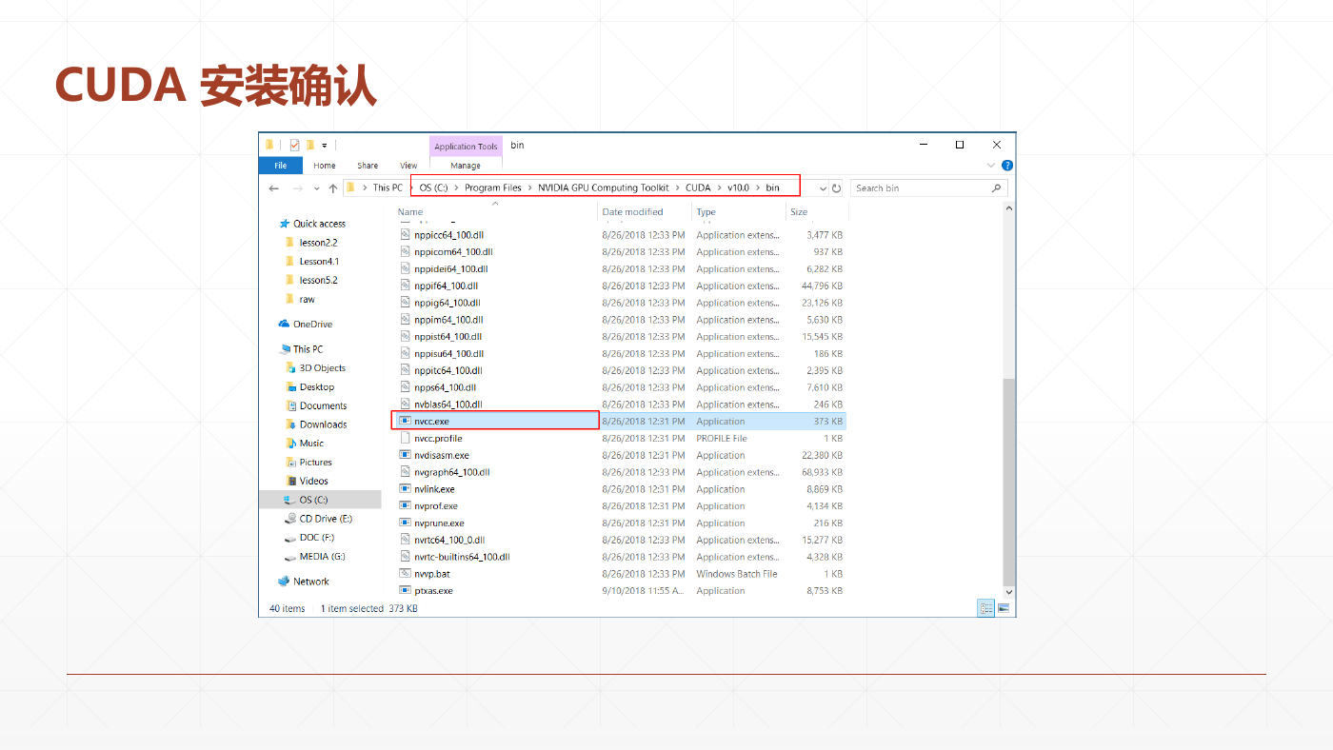Expand the ribbon with the chevron
The width and height of the screenshot is (1333, 750).
tap(992, 166)
